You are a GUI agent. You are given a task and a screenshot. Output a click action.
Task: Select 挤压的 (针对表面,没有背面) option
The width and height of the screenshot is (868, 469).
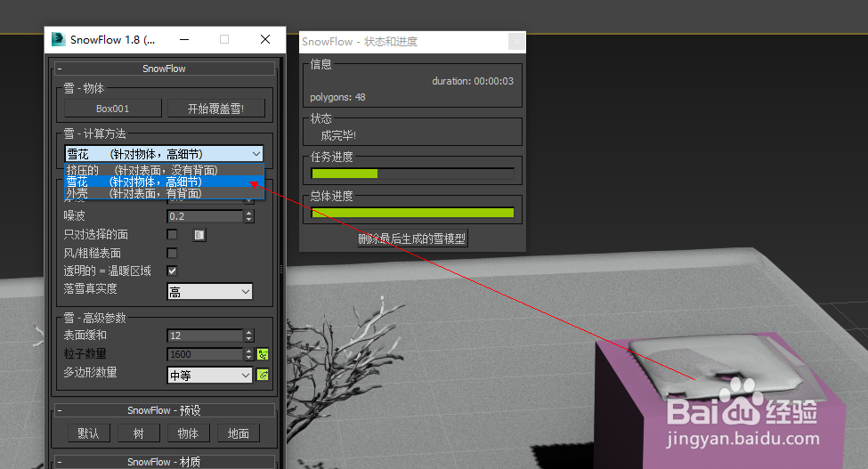(x=164, y=170)
